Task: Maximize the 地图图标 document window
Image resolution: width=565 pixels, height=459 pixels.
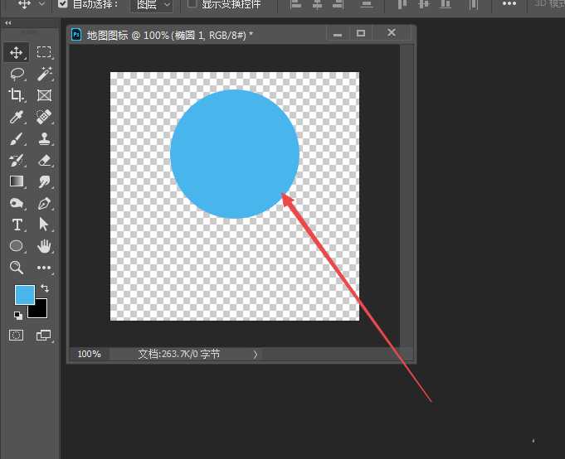Action: [361, 33]
